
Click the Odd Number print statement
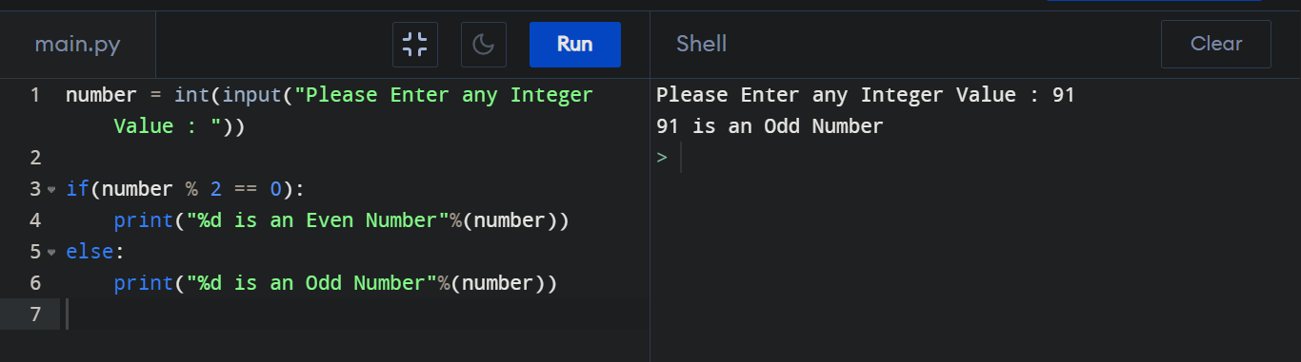coord(335,283)
